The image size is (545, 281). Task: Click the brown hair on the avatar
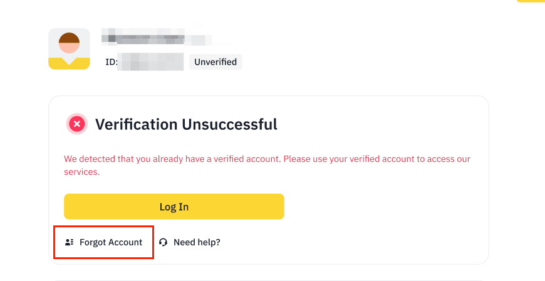[x=69, y=37]
